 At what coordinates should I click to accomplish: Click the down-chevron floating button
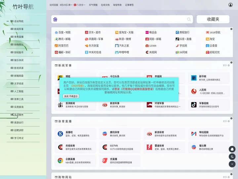point(232,164)
